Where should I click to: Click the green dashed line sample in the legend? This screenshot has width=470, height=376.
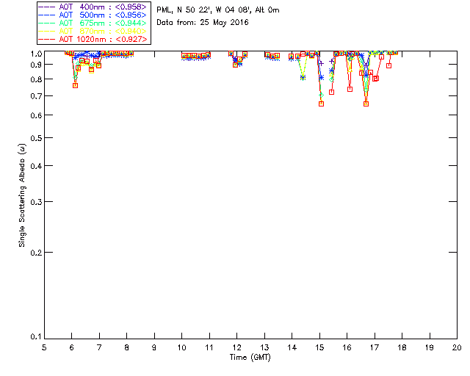(47, 23)
